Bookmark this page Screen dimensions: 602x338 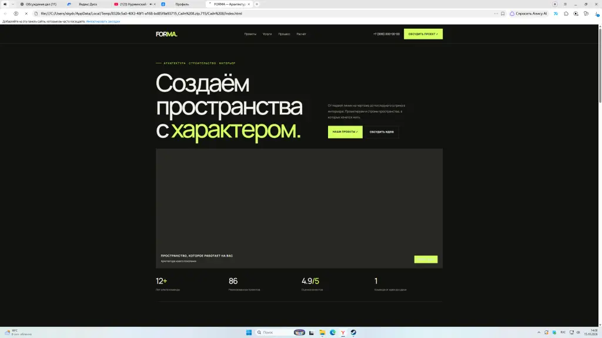pos(503,13)
